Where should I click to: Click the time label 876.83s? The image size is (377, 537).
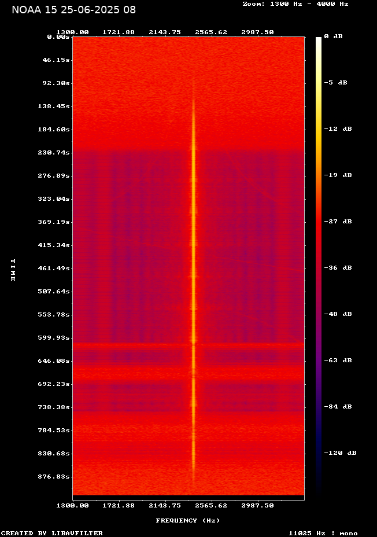[x=54, y=477]
